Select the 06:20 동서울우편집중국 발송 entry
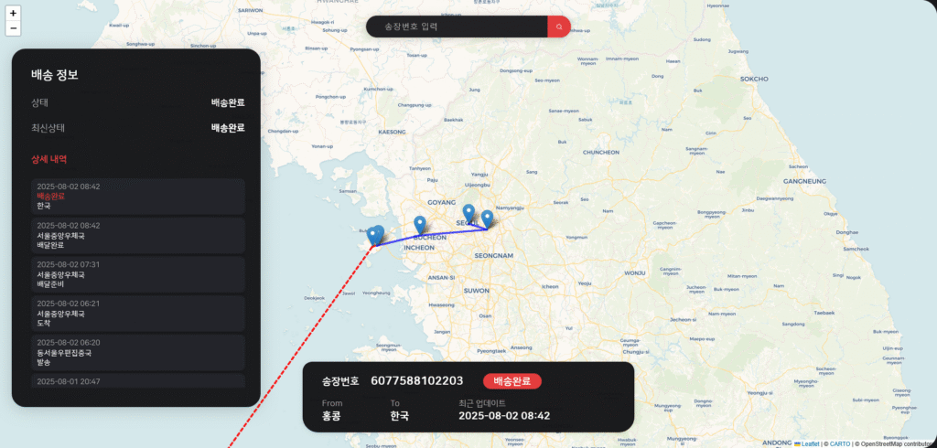Viewport: 937px width, 448px height. pyautogui.click(x=138, y=352)
